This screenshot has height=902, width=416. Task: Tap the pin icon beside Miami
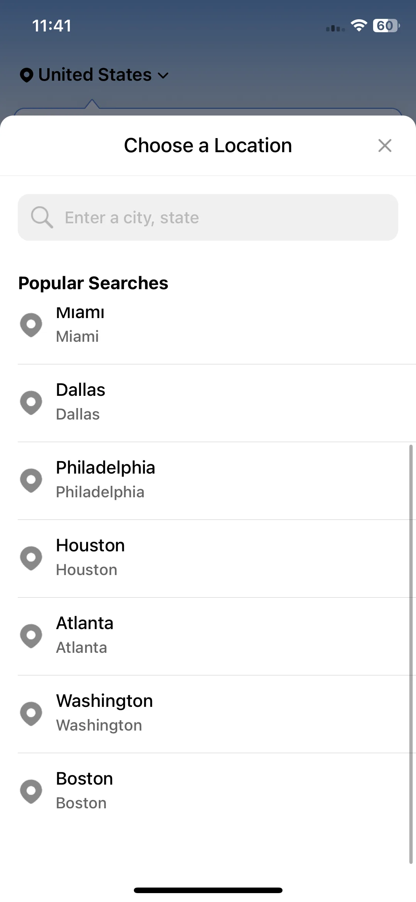[31, 325]
